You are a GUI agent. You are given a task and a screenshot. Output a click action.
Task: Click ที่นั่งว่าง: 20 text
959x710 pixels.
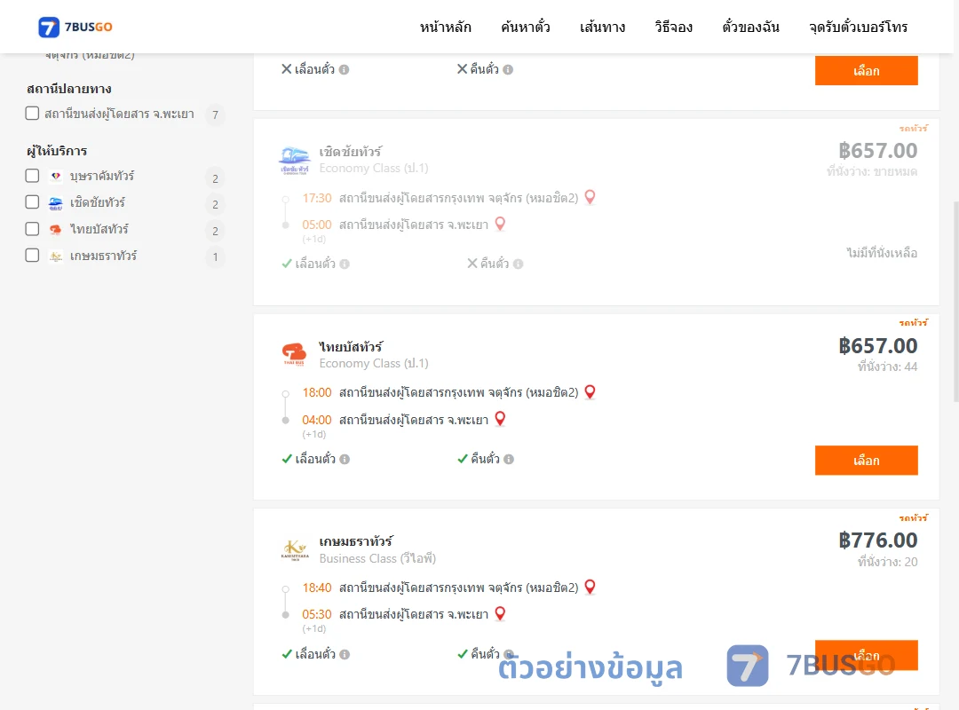[887, 562]
